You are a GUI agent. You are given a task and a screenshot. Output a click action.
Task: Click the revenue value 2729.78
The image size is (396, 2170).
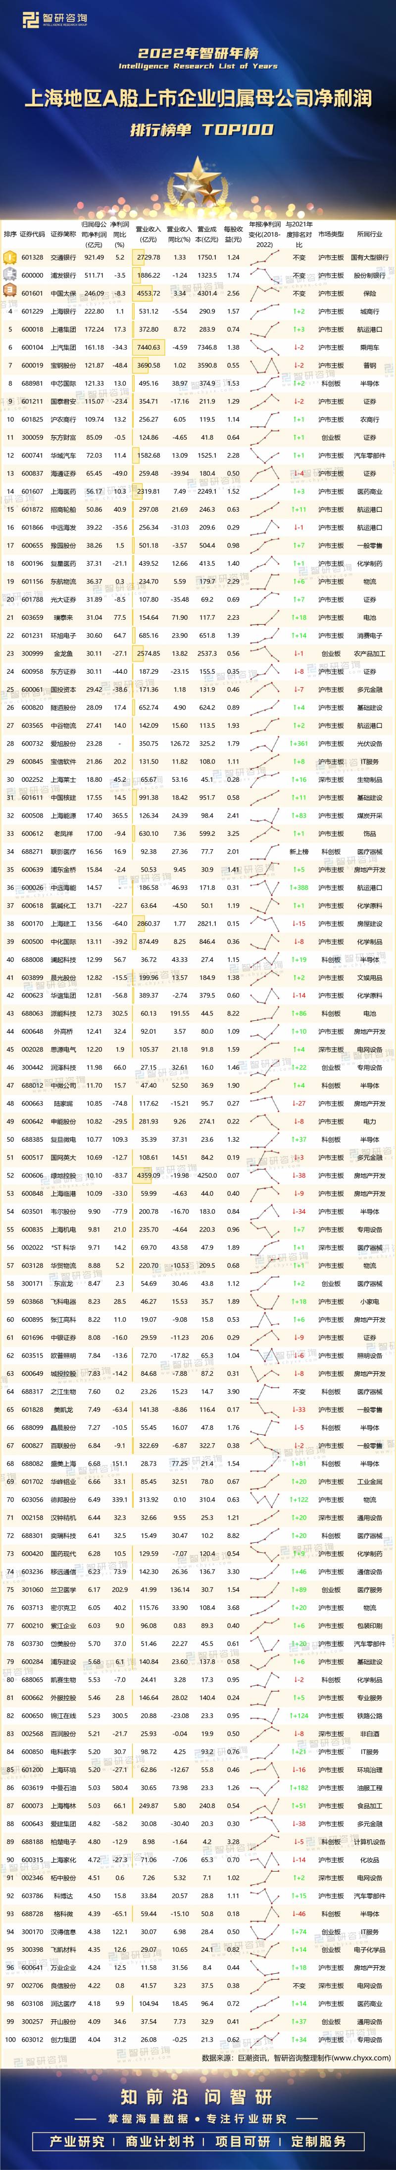(x=148, y=258)
